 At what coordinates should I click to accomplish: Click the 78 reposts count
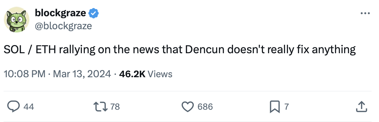click(115, 106)
